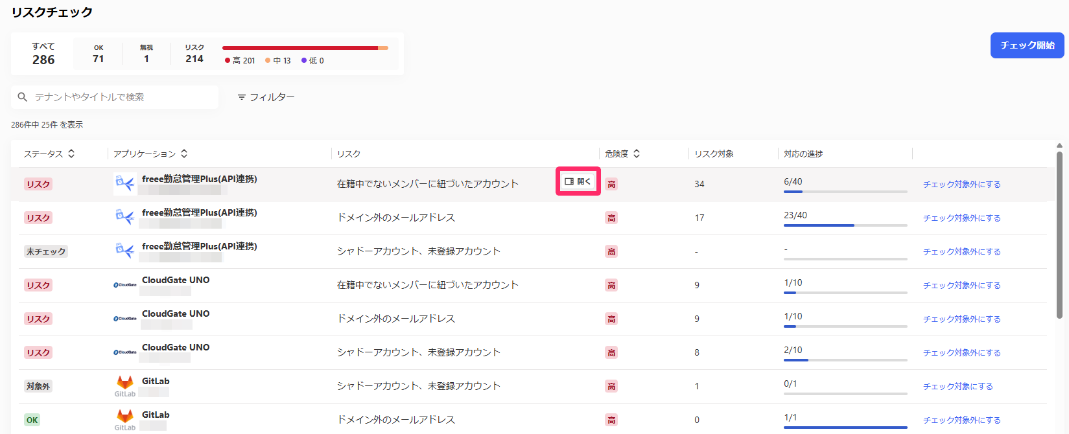
Task: Click チェック対象外にする link for freee 17-target row
Action: [962, 218]
